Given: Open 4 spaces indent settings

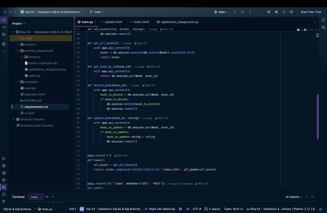Looking at the screenshot, I should click(x=212, y=209).
